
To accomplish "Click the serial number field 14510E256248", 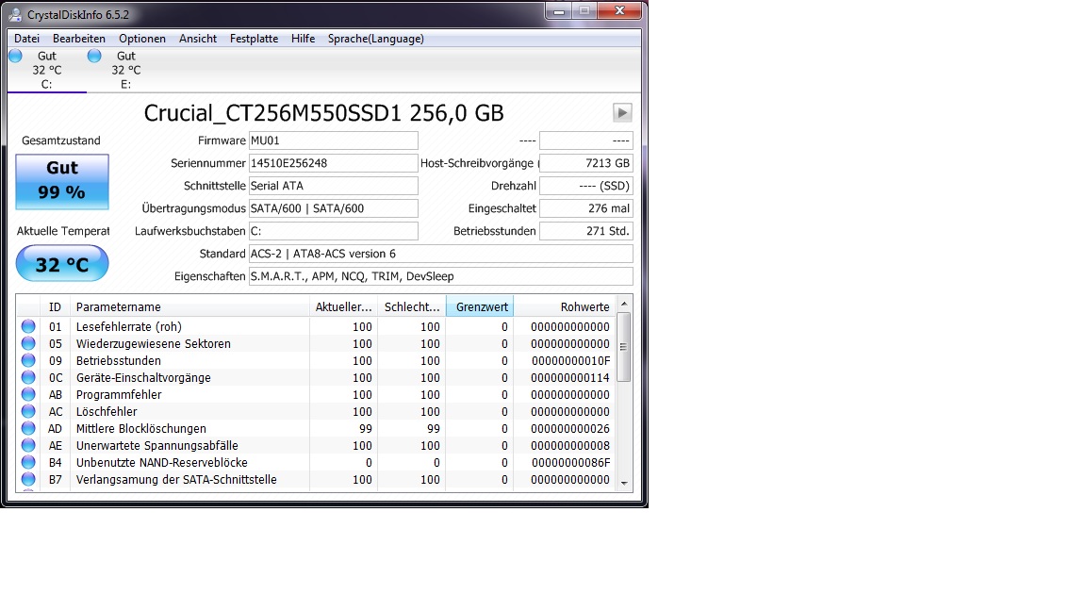I will click(x=333, y=163).
